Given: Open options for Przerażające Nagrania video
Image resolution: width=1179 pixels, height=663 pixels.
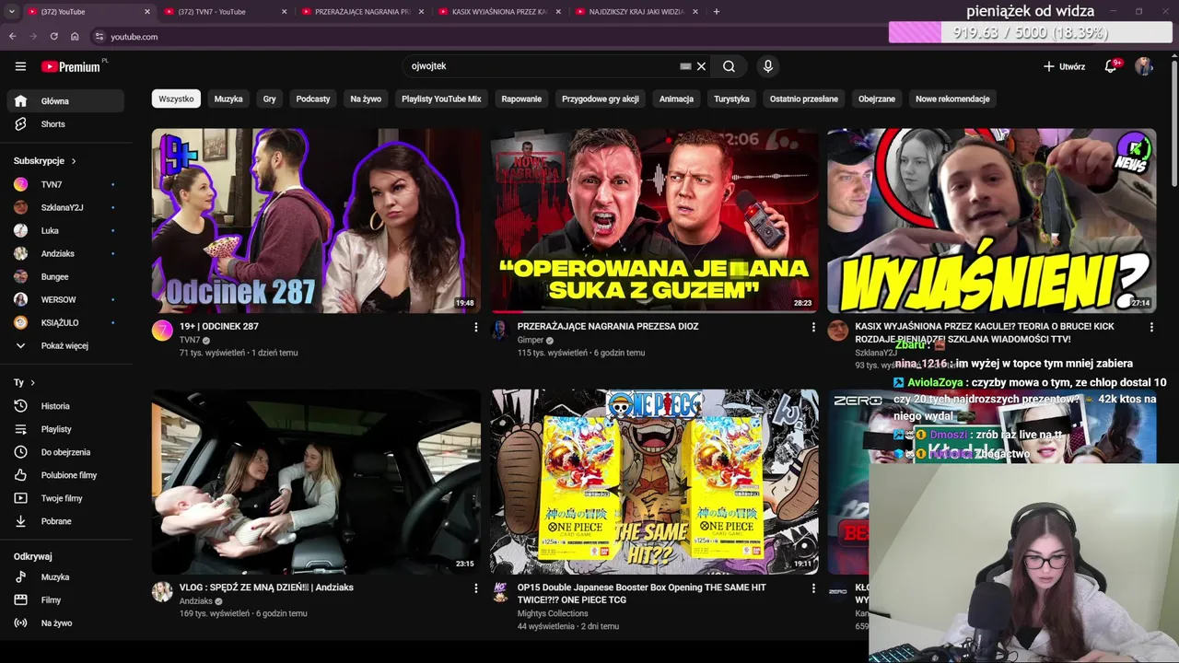Looking at the screenshot, I should 813,327.
